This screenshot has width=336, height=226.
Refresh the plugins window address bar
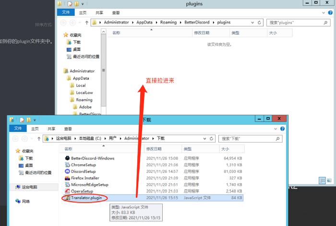(x=259, y=23)
